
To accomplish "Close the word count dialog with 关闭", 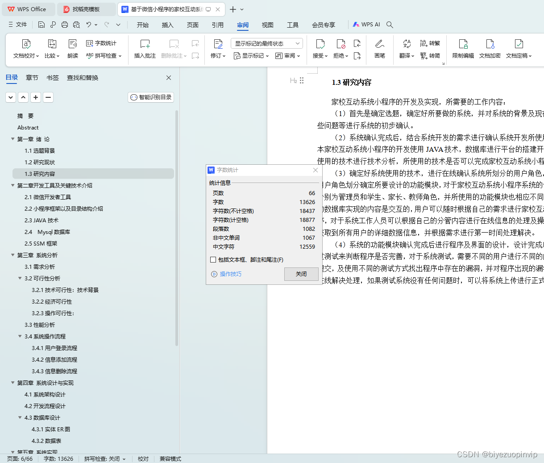I will coord(301,274).
